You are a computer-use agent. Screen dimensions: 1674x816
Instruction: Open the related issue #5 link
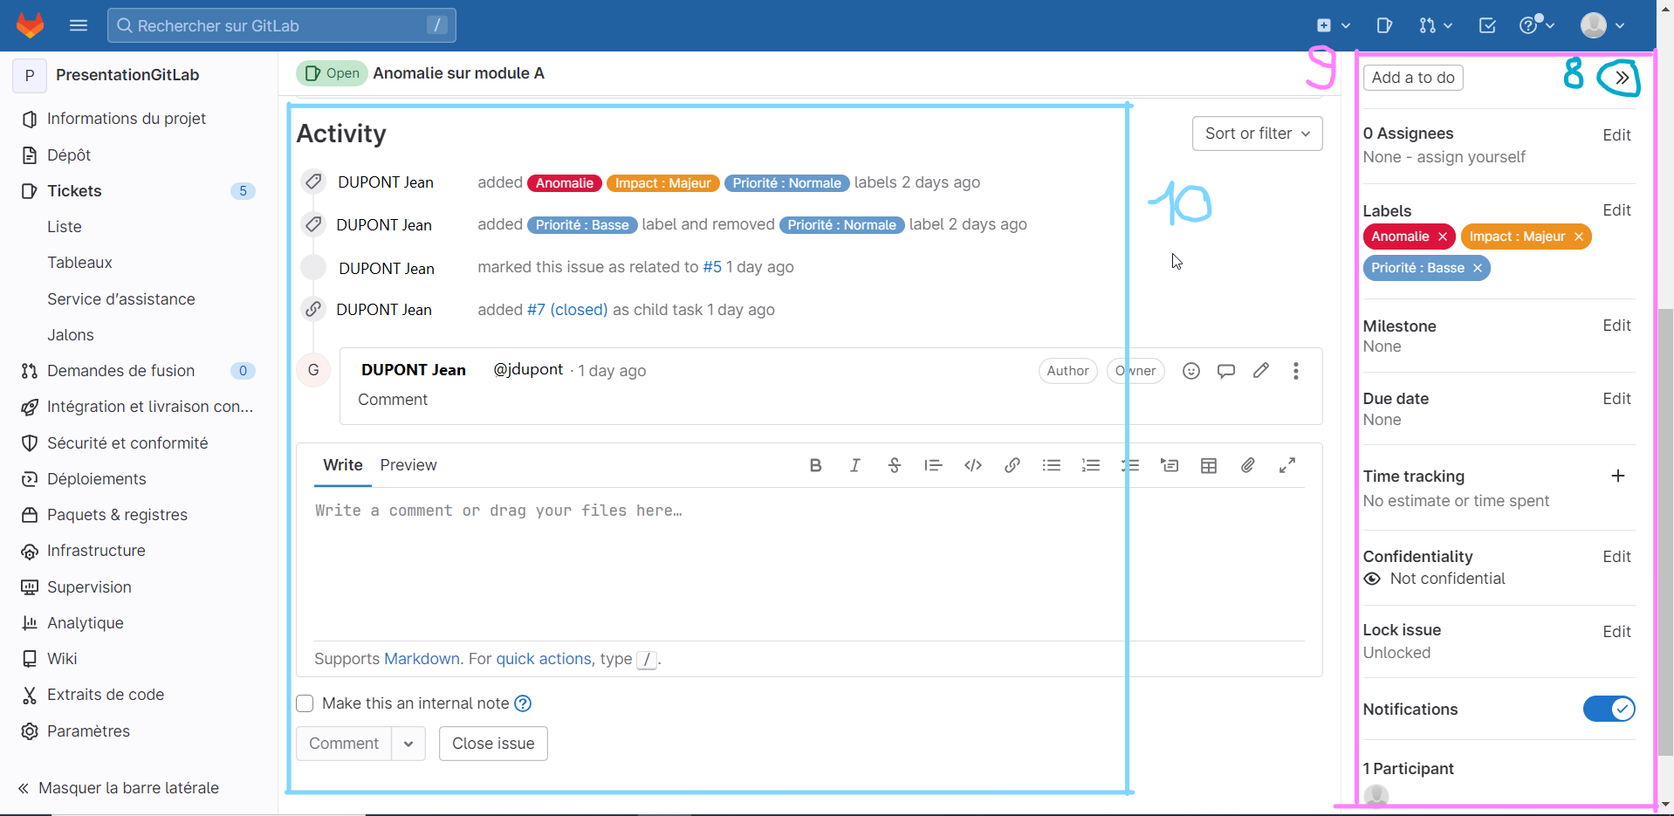712,267
